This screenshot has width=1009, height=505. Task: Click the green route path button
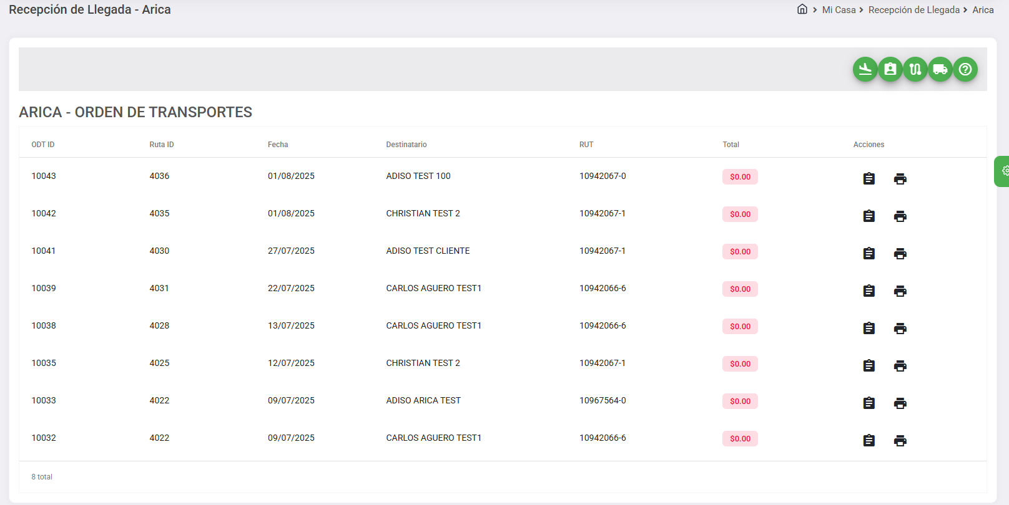tap(915, 69)
